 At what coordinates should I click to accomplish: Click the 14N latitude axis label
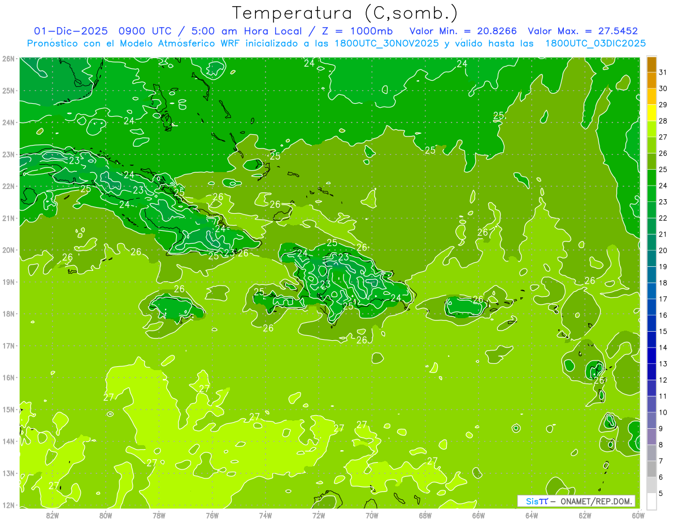click(8, 441)
